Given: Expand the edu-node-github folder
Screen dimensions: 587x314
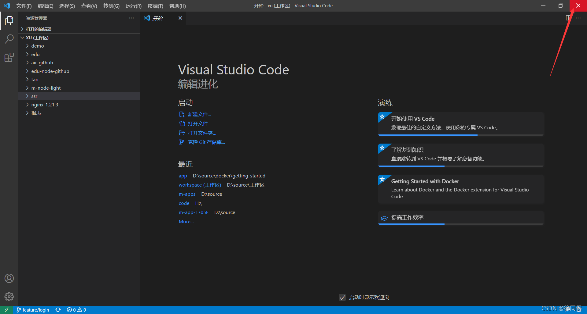Looking at the screenshot, I should [79, 71].
